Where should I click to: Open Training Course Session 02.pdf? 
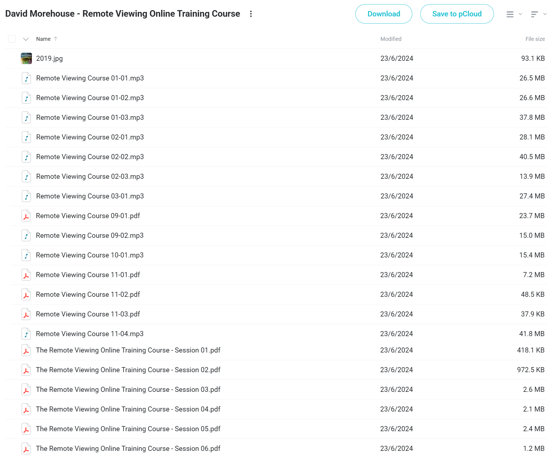click(x=128, y=370)
